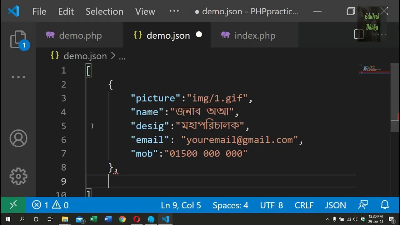
Task: Open notifications bell in status bar
Action: (385, 205)
